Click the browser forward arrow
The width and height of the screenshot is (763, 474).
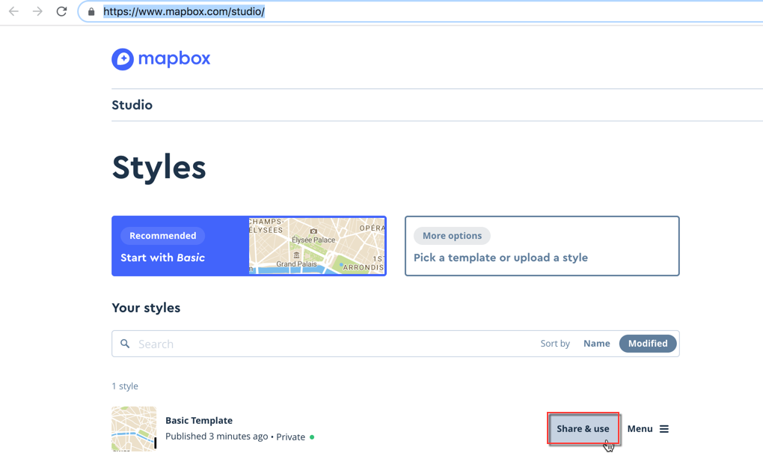pyautogui.click(x=37, y=11)
